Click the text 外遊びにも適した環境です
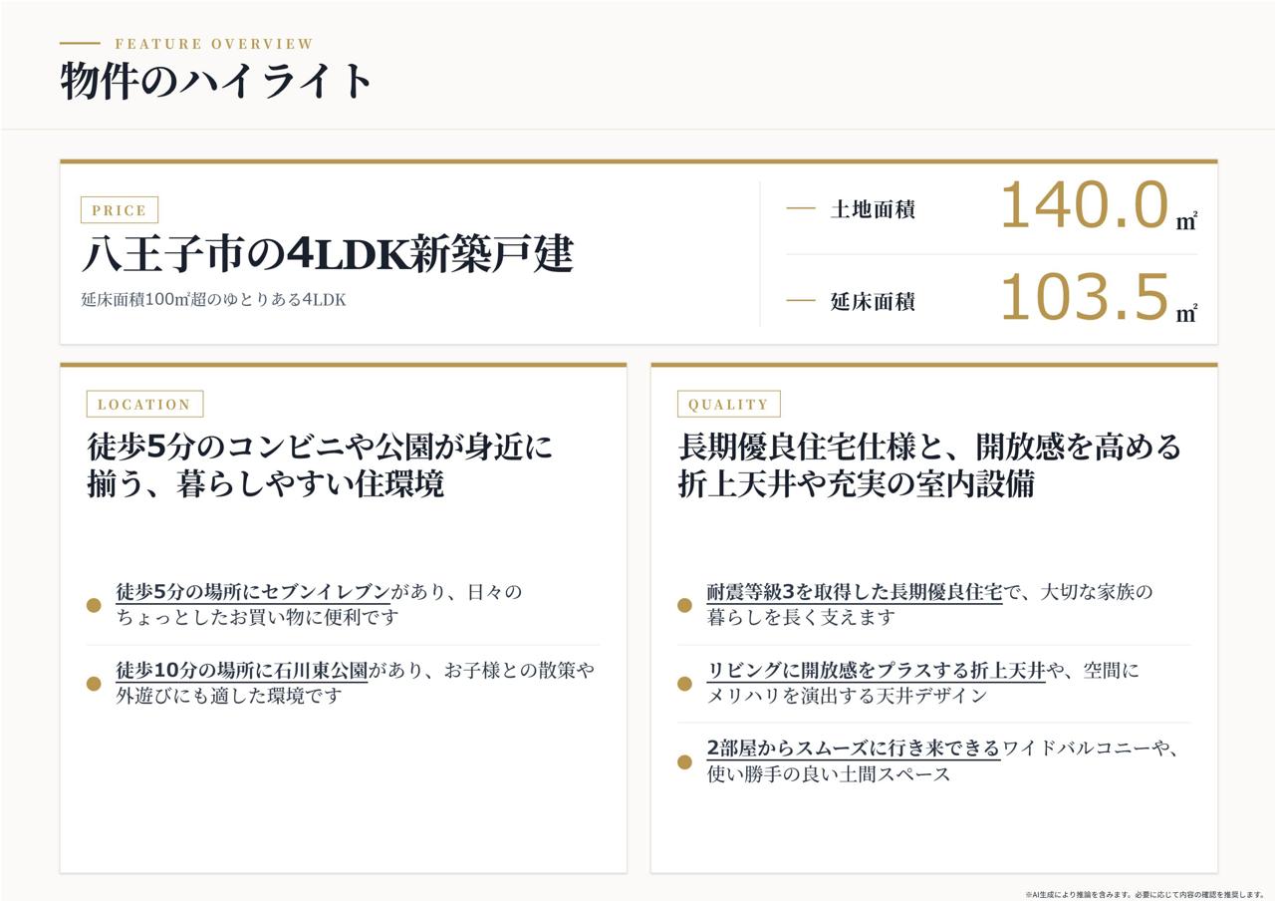The height and width of the screenshot is (901, 1275). 229,696
